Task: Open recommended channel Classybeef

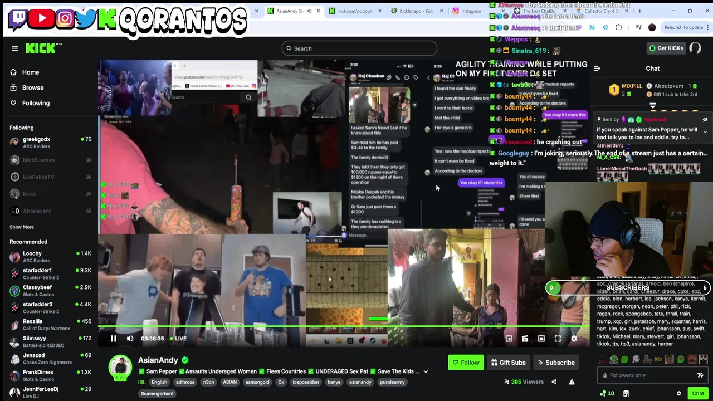Action: (x=50, y=291)
